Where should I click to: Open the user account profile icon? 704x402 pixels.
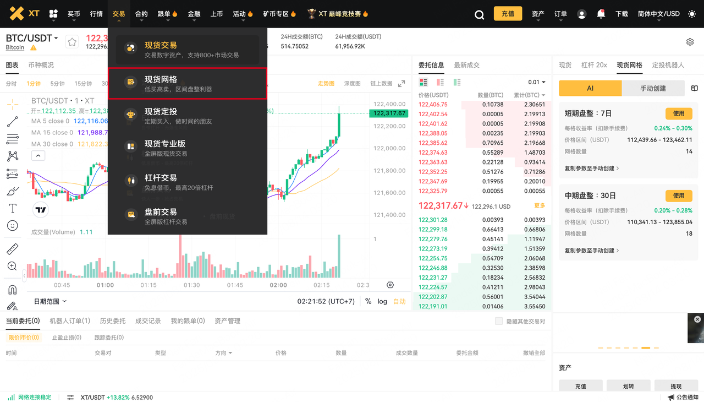[x=581, y=14]
